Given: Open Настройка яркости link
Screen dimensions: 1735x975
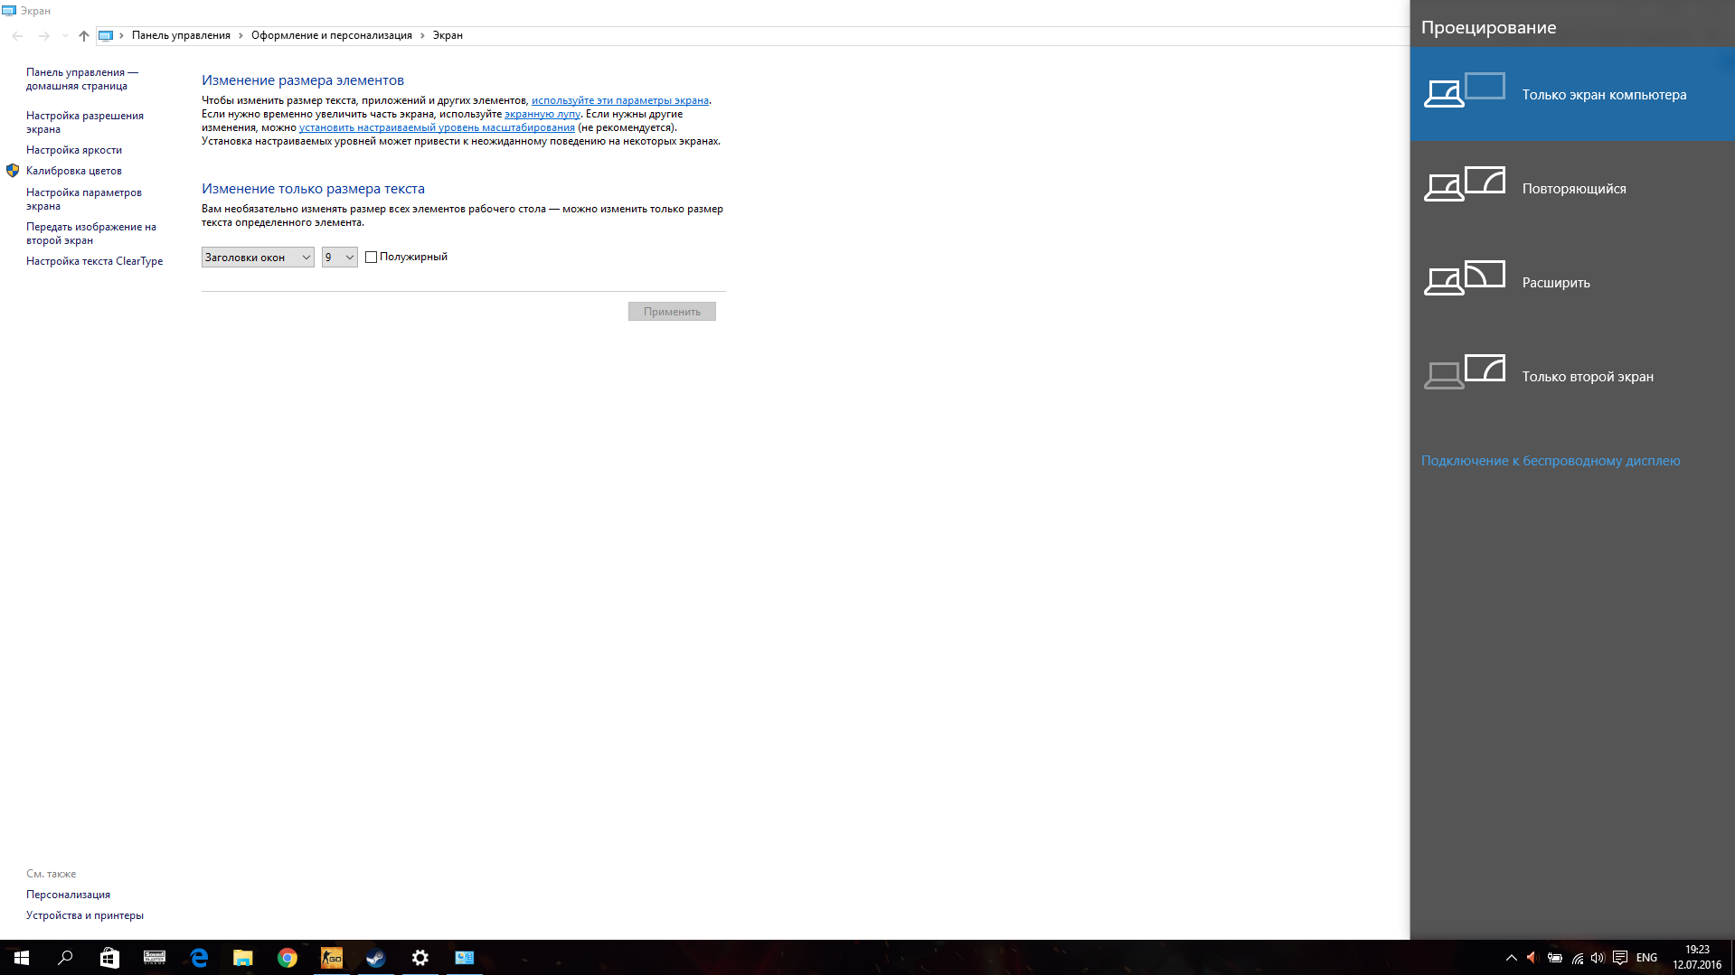Looking at the screenshot, I should pyautogui.click(x=74, y=150).
